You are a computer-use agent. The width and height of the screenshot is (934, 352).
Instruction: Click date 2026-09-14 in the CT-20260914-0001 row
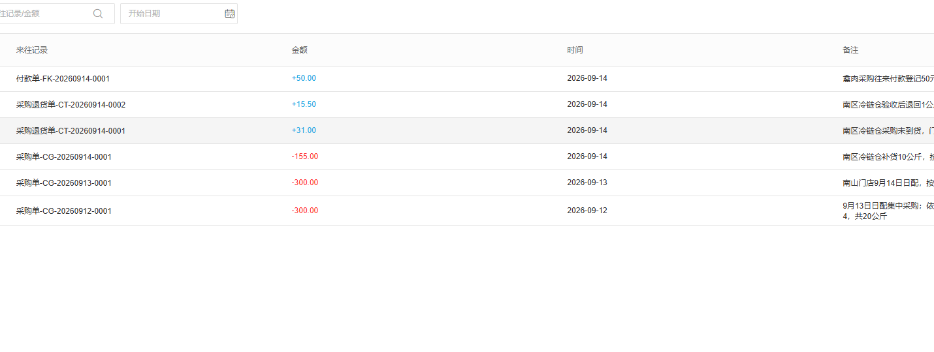click(x=587, y=130)
